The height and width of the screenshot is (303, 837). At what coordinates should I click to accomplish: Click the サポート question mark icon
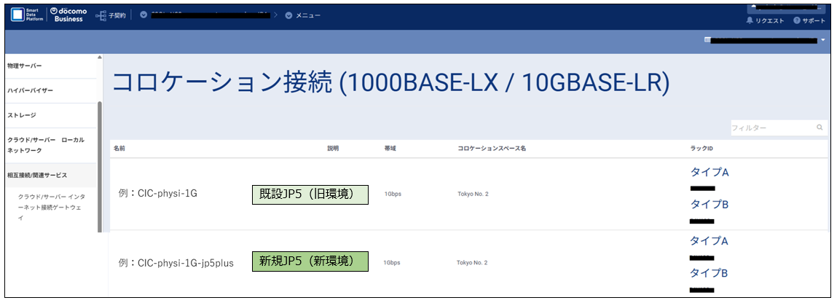pos(798,21)
